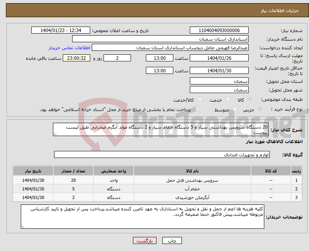Click the ردیف column header

pyautogui.click(x=296, y=171)
